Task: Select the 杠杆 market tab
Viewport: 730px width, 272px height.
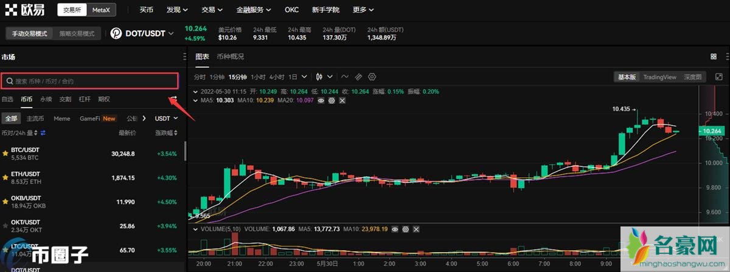Action: 85,99
